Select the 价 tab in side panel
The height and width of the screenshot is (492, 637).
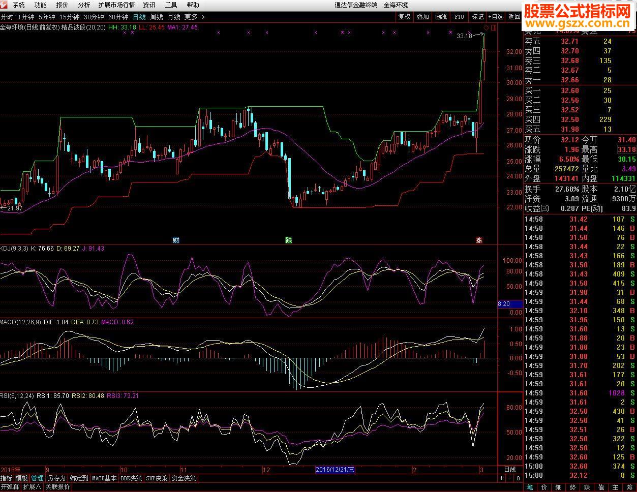(544, 487)
